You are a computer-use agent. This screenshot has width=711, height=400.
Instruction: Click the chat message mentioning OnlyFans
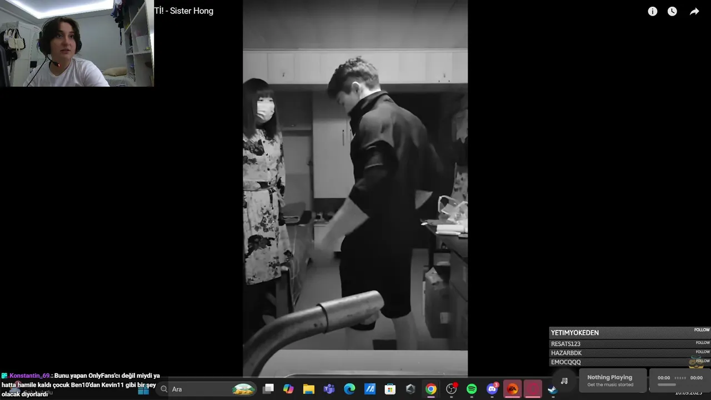click(x=81, y=385)
